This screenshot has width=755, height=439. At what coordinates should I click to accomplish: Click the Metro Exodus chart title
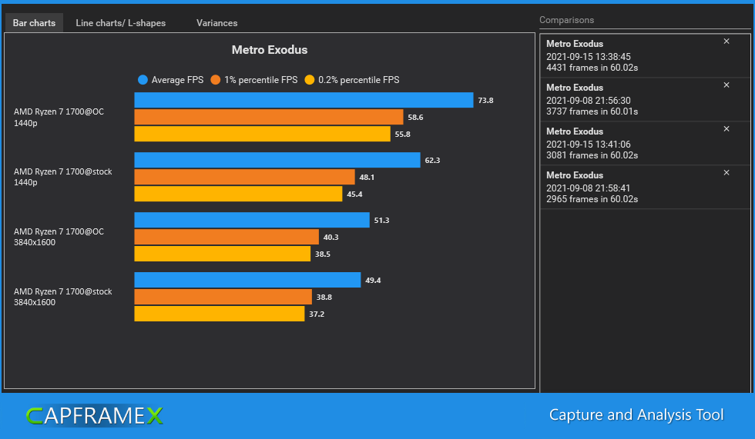269,50
